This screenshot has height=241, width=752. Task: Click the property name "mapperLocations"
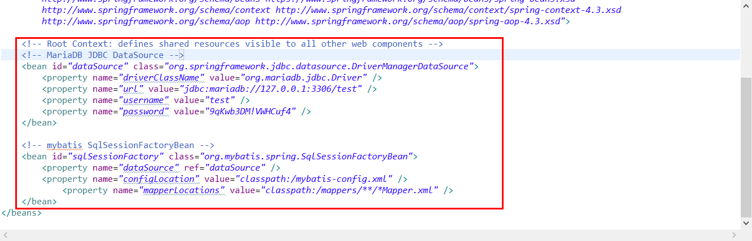tap(182, 190)
